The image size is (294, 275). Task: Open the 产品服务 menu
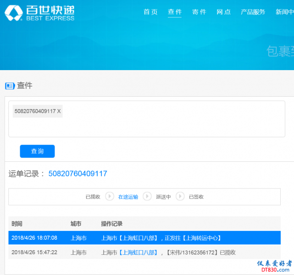point(253,12)
